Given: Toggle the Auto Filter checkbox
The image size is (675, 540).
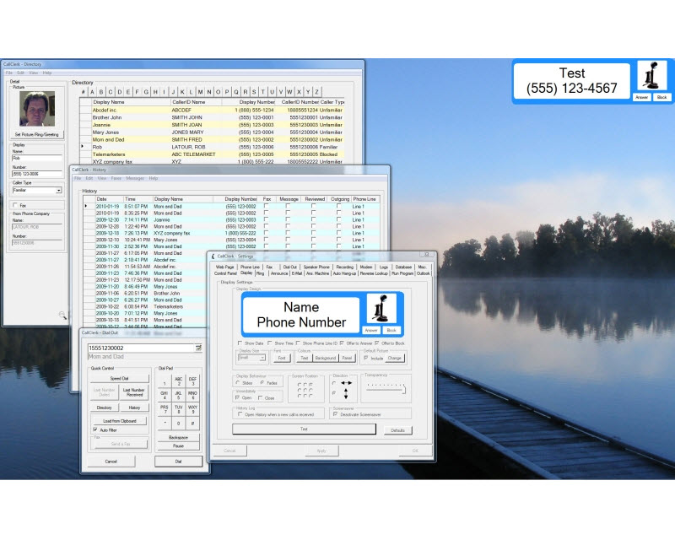Looking at the screenshot, I should click(94, 429).
